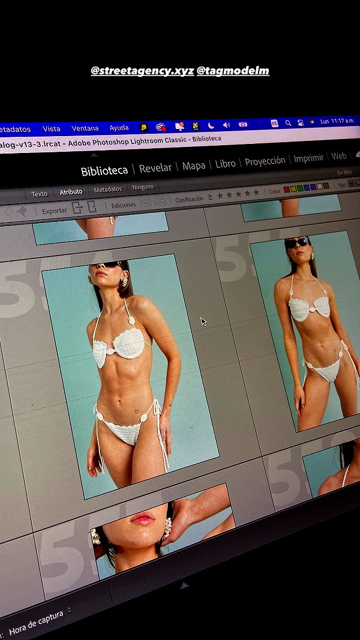Filter by one star rating
The height and width of the screenshot is (640, 360).
pos(220,196)
